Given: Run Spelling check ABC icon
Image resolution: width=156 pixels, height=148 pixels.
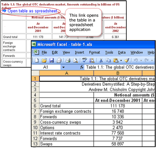Looking at the screenshot, I should tap(84, 60).
